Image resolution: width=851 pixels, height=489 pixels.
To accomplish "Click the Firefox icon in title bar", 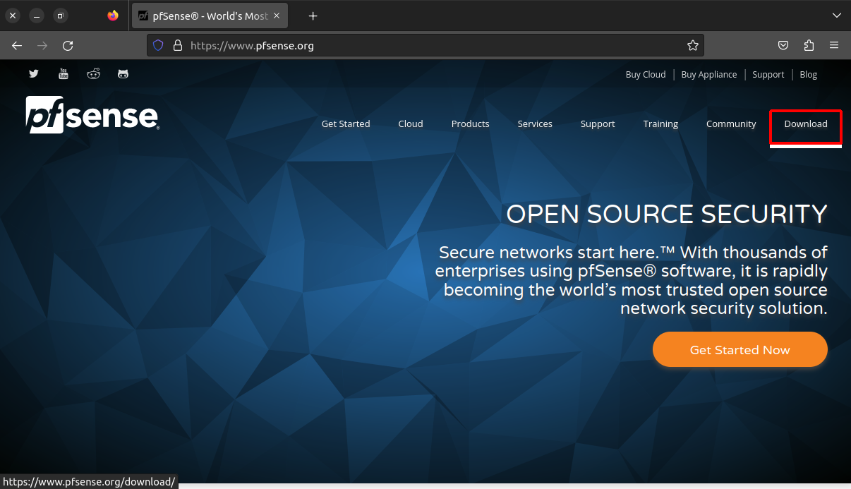I will pyautogui.click(x=113, y=16).
